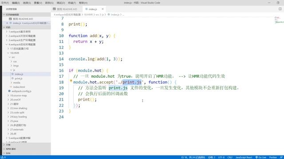Change line ending via CRLF status item
This screenshot has width=284, height=159.
pyautogui.click(x=230, y=157)
